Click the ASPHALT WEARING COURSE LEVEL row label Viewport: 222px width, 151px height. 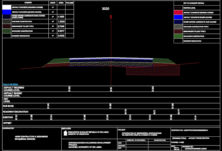click(15, 89)
